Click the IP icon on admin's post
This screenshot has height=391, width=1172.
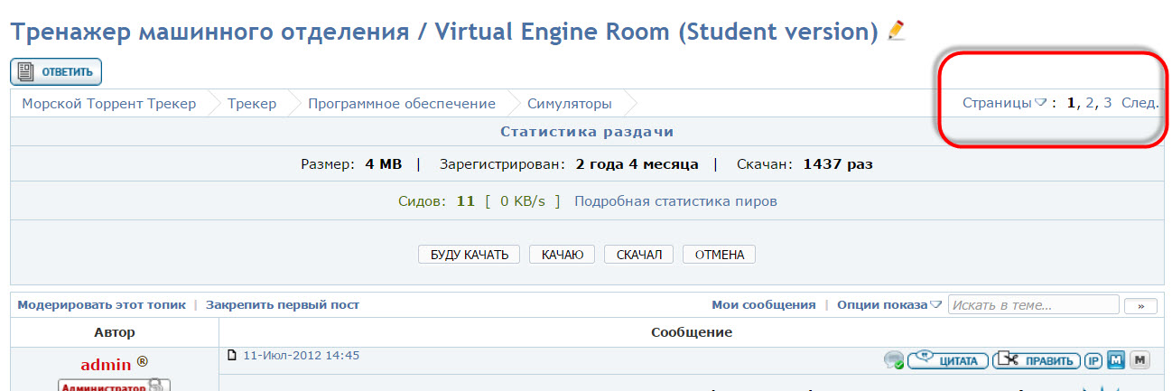[x=1093, y=360]
